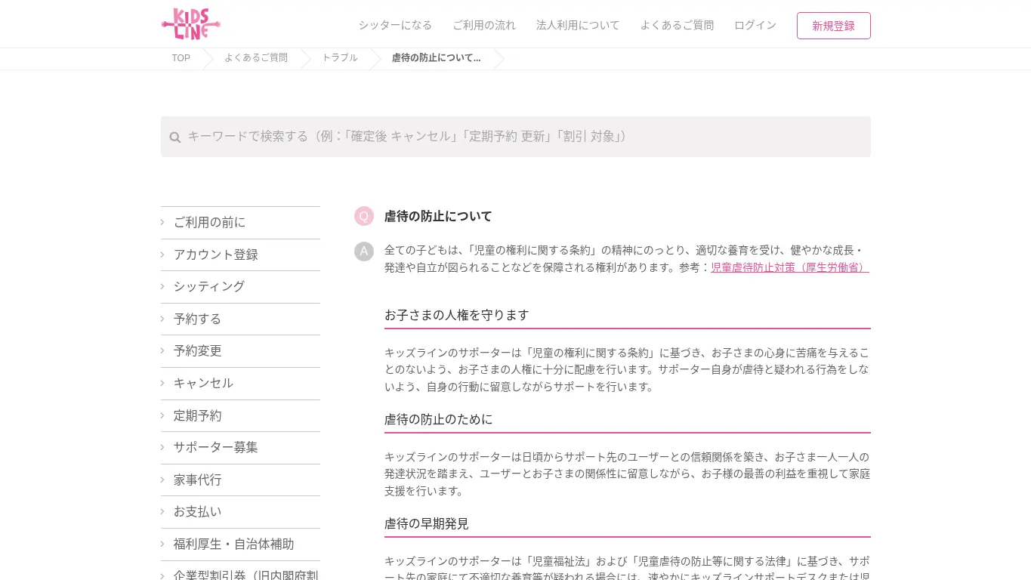The width and height of the screenshot is (1031, 580).
Task: Open 定期予約 in the sidebar
Action: [x=240, y=416]
